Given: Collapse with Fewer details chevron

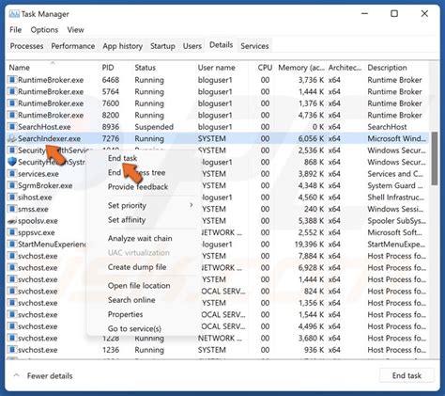Looking at the screenshot, I should (16, 375).
